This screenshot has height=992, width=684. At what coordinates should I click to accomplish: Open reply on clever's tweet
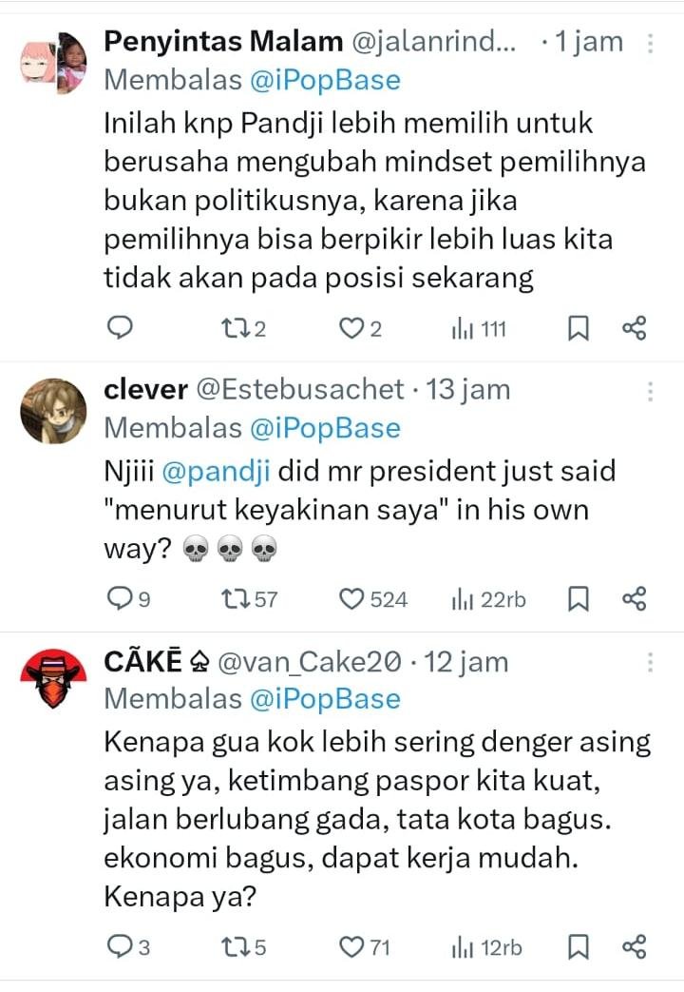click(119, 598)
